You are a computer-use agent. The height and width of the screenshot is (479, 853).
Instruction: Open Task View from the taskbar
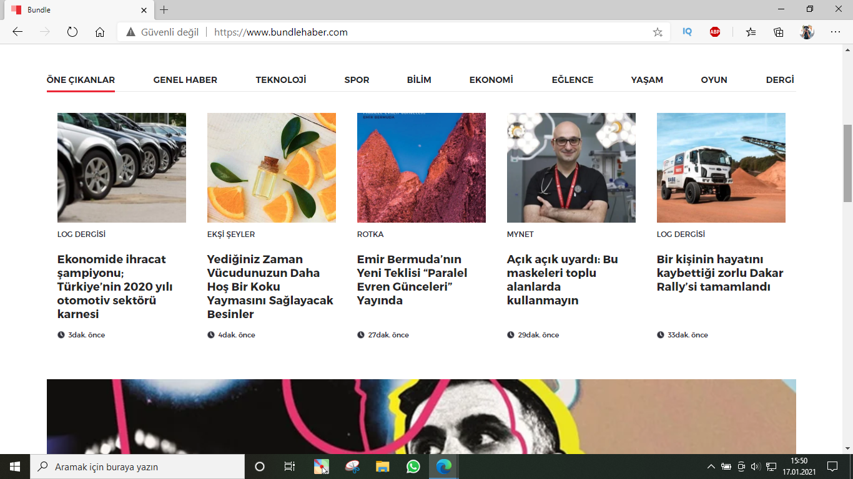tap(289, 467)
